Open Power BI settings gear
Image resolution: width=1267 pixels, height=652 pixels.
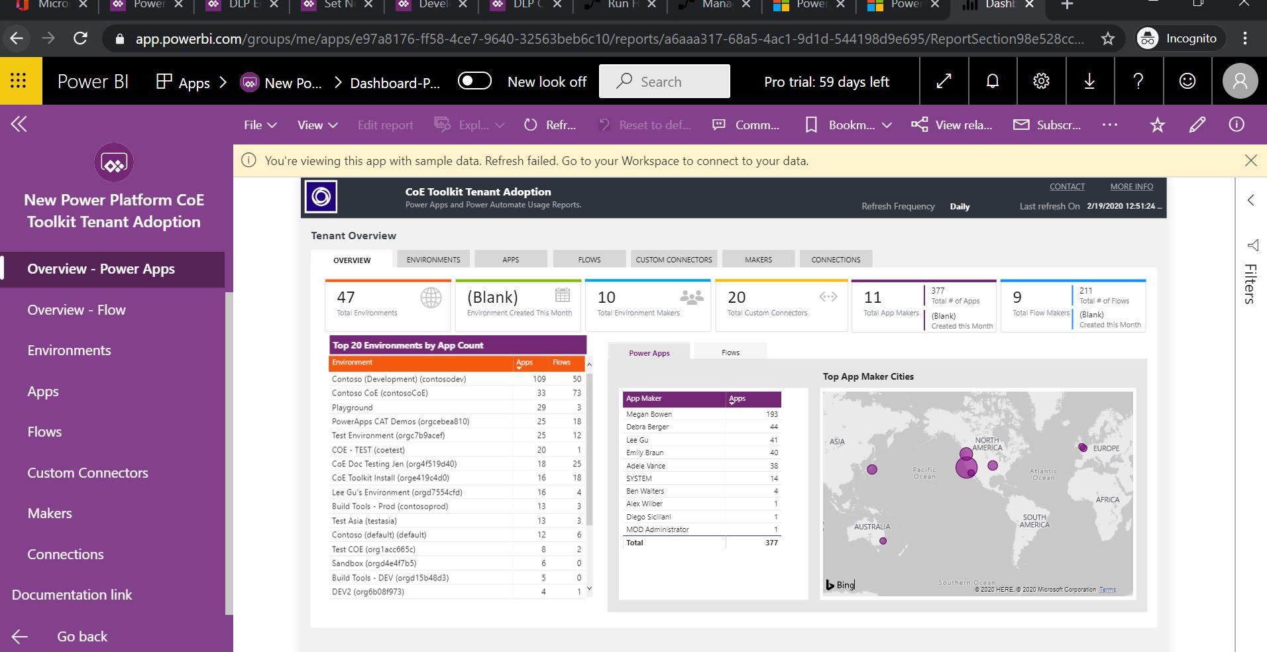pyautogui.click(x=1040, y=81)
